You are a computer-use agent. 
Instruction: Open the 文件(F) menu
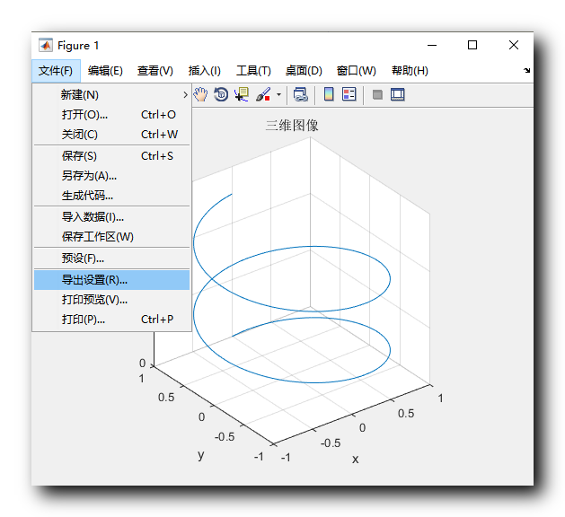56,71
